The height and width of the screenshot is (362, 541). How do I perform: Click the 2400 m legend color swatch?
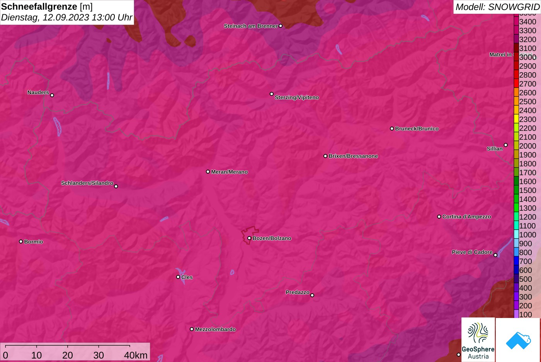pyautogui.click(x=516, y=110)
